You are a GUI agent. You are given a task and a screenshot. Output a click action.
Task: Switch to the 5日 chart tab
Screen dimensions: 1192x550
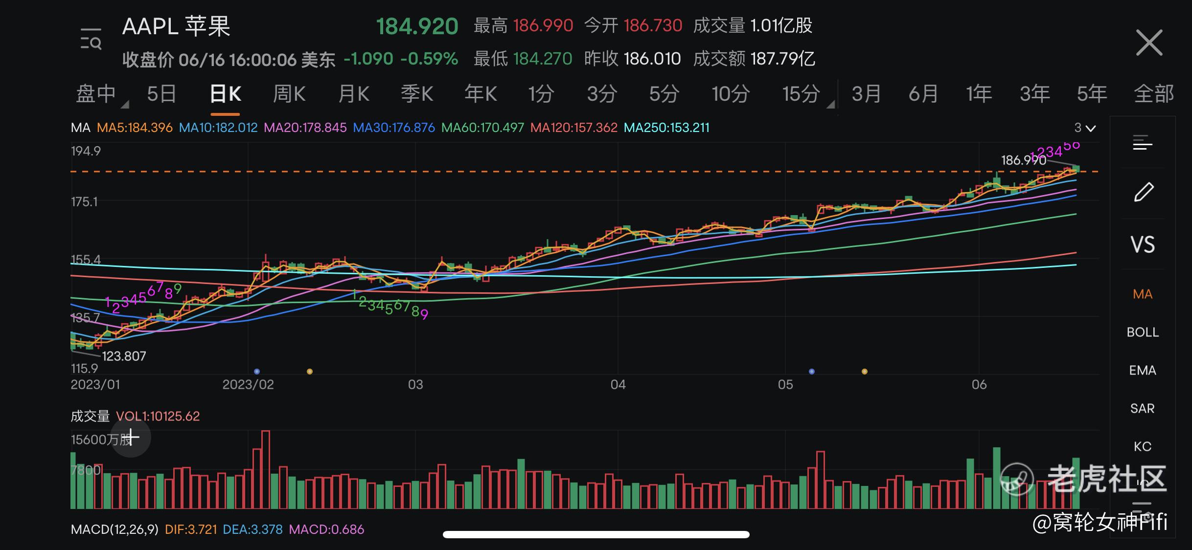161,93
